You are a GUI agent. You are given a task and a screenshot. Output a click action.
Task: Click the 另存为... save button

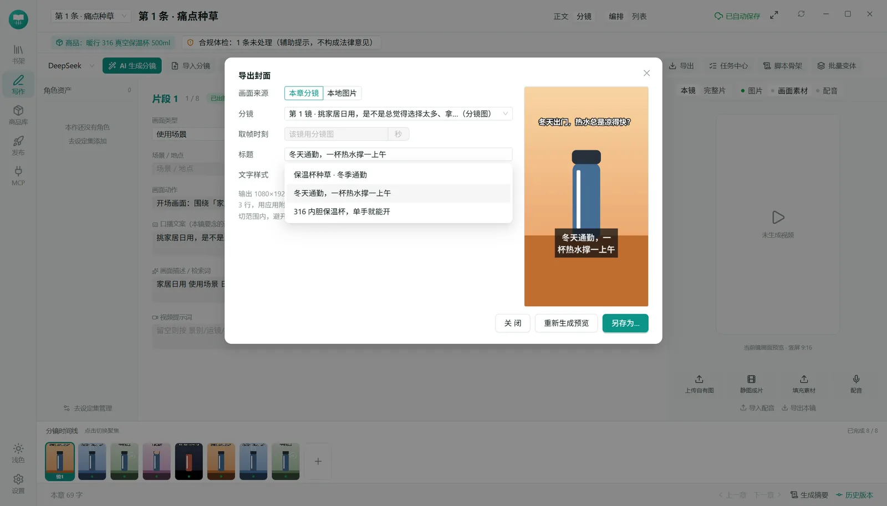[x=625, y=323]
